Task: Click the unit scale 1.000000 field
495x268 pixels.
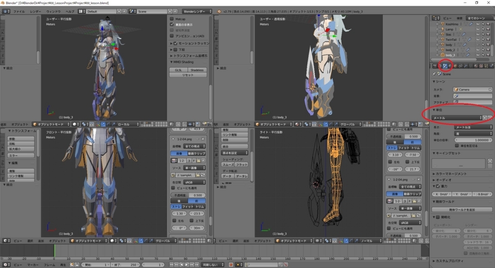Action: point(473,140)
